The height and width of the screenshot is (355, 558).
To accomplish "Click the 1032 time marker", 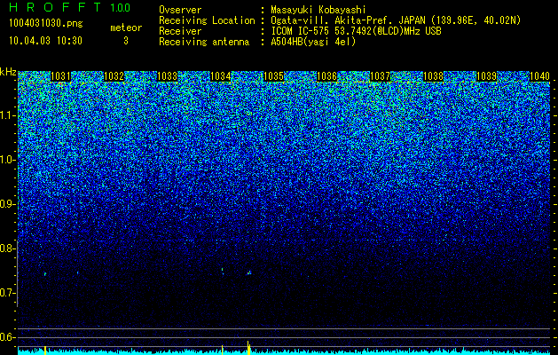I will [114, 76].
